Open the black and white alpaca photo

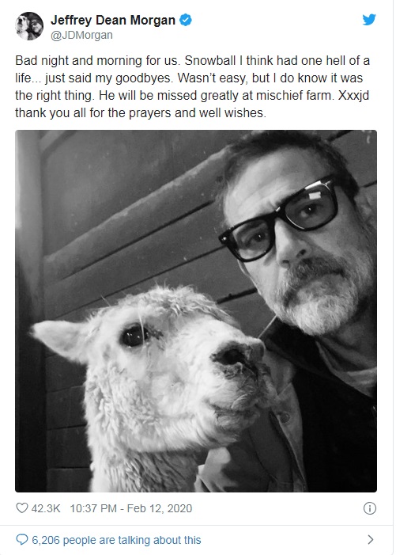tap(196, 311)
